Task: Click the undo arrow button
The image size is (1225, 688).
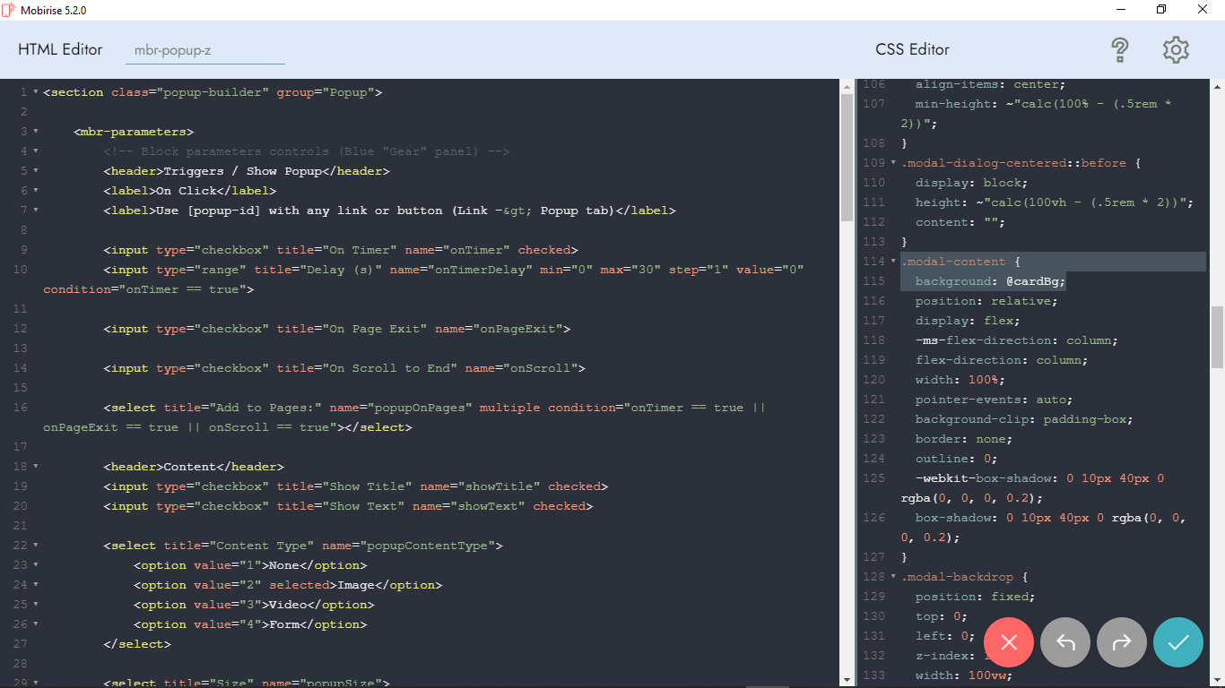Action: [x=1065, y=642]
